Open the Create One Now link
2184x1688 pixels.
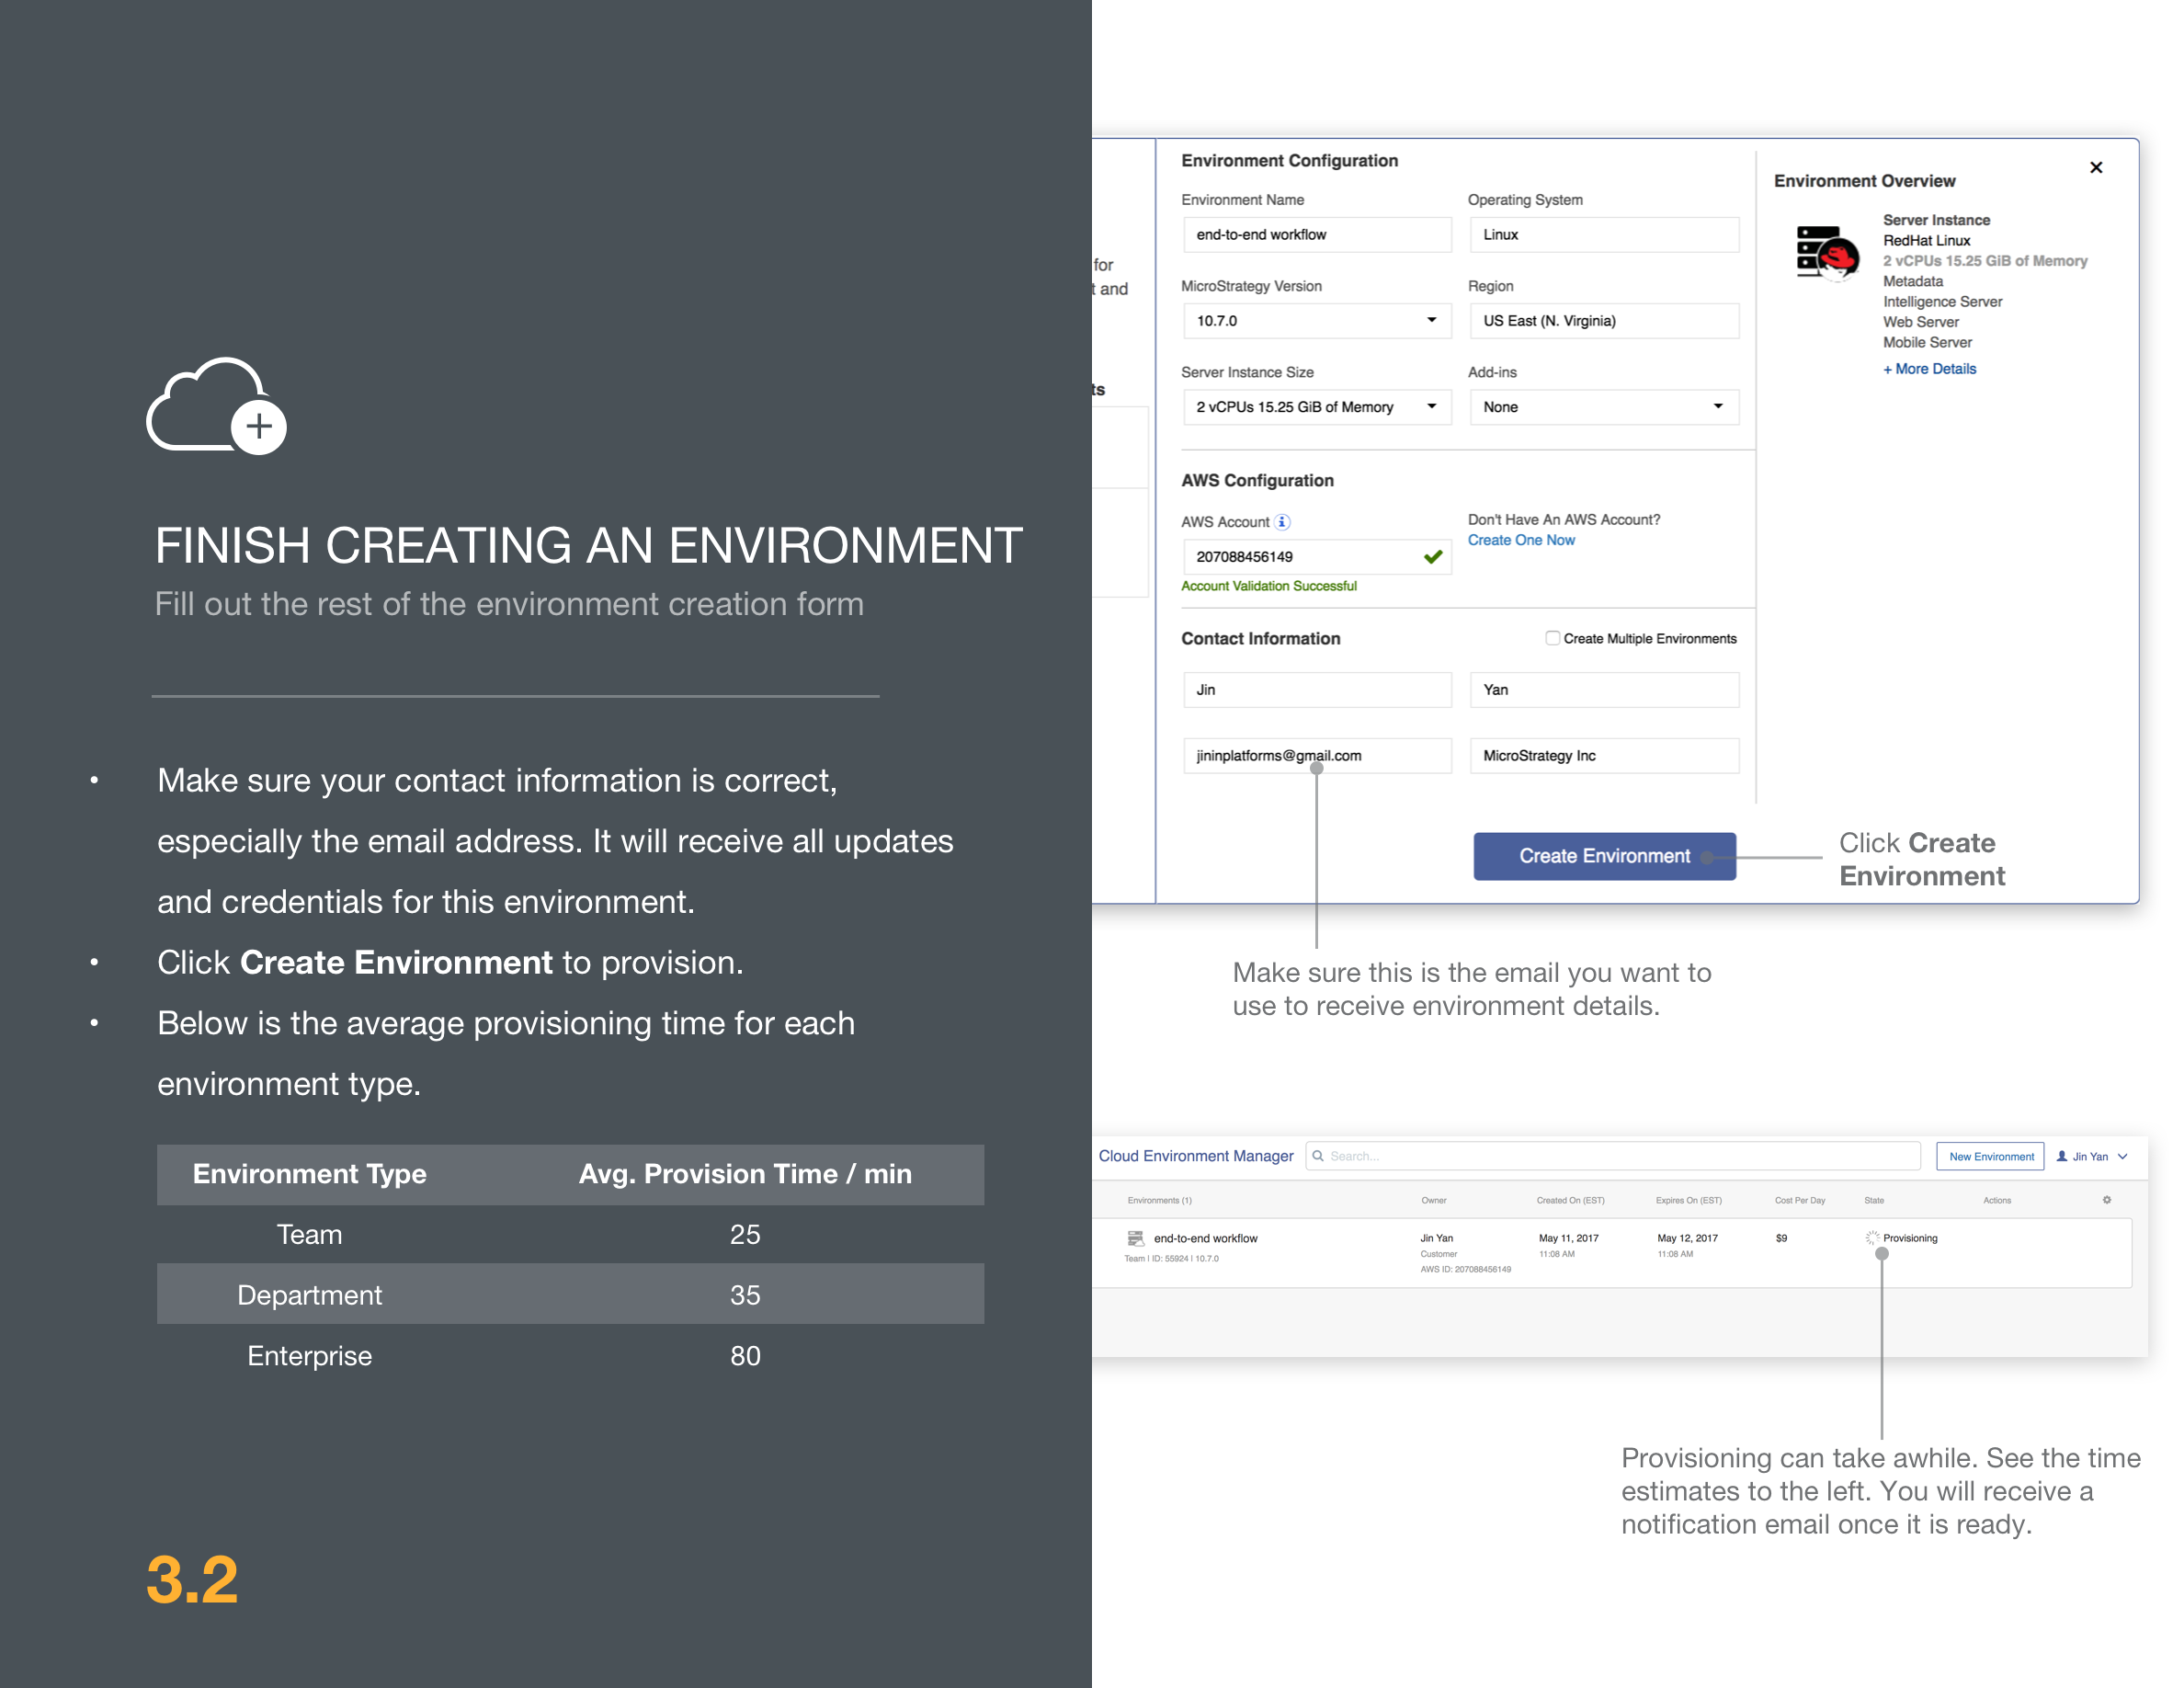click(1520, 539)
